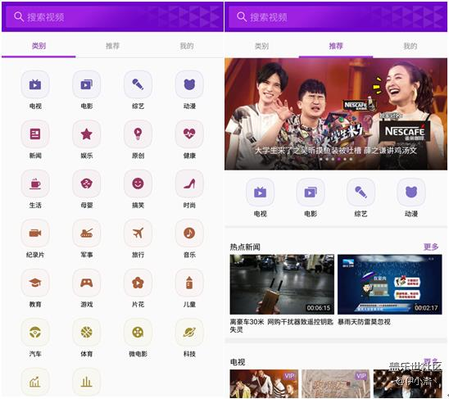
Task: Tap search magnifier icon on left screen
Action: point(19,17)
